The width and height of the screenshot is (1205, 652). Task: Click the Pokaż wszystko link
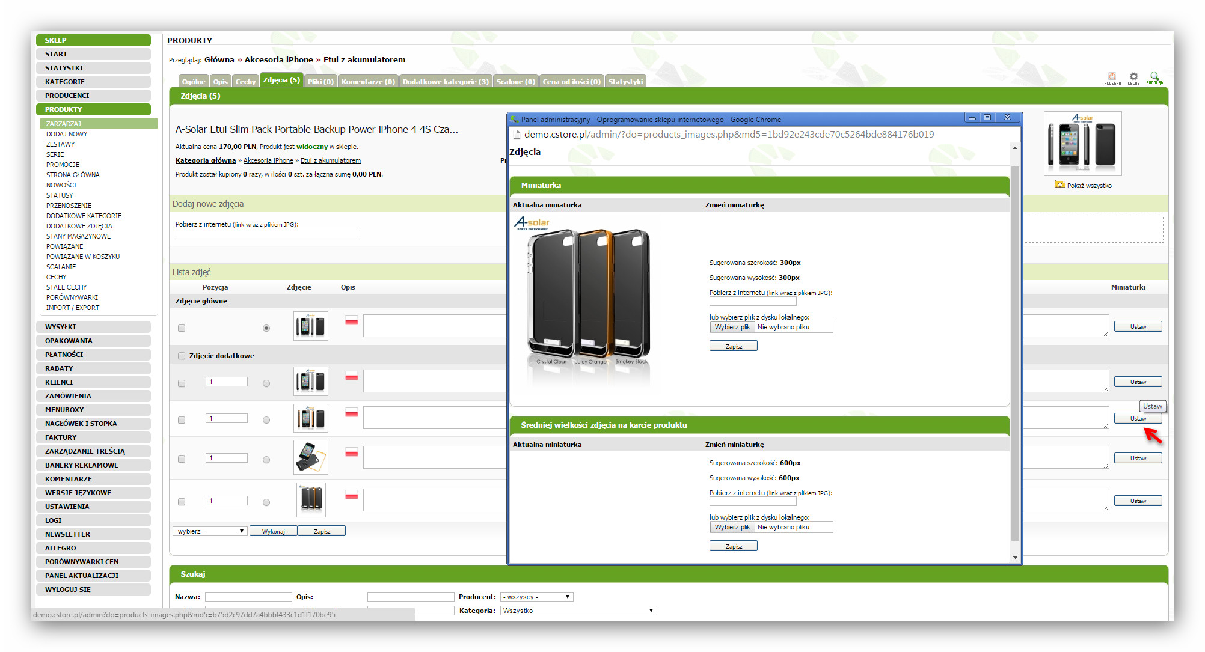(x=1090, y=186)
